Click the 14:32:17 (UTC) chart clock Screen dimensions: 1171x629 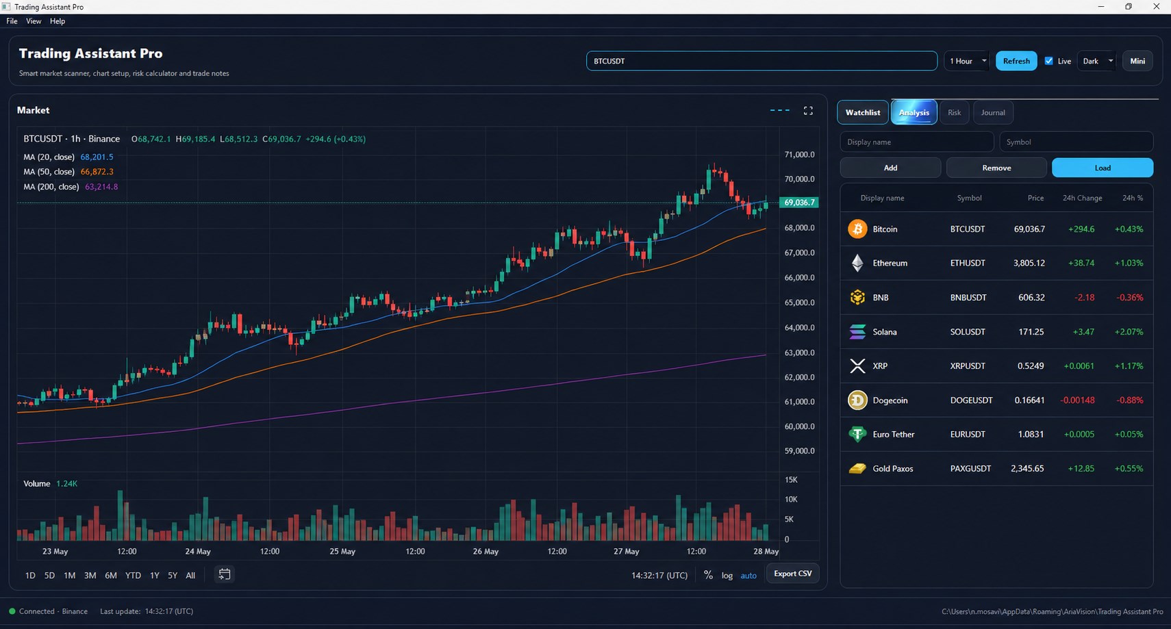pos(659,576)
